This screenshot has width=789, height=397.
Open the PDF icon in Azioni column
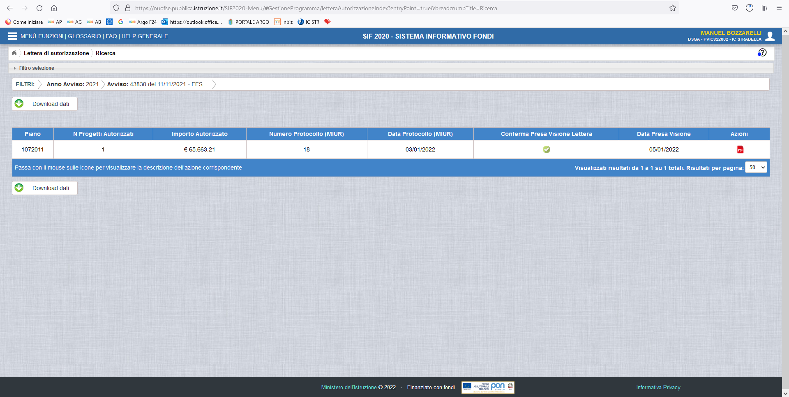click(740, 149)
